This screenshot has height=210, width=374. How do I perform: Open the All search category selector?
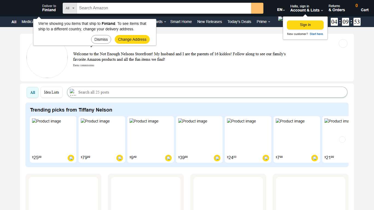(x=70, y=8)
